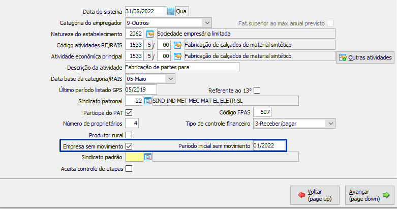The image size is (397, 209).
Task: Edit Número de proprietários field
Action: click(x=132, y=124)
